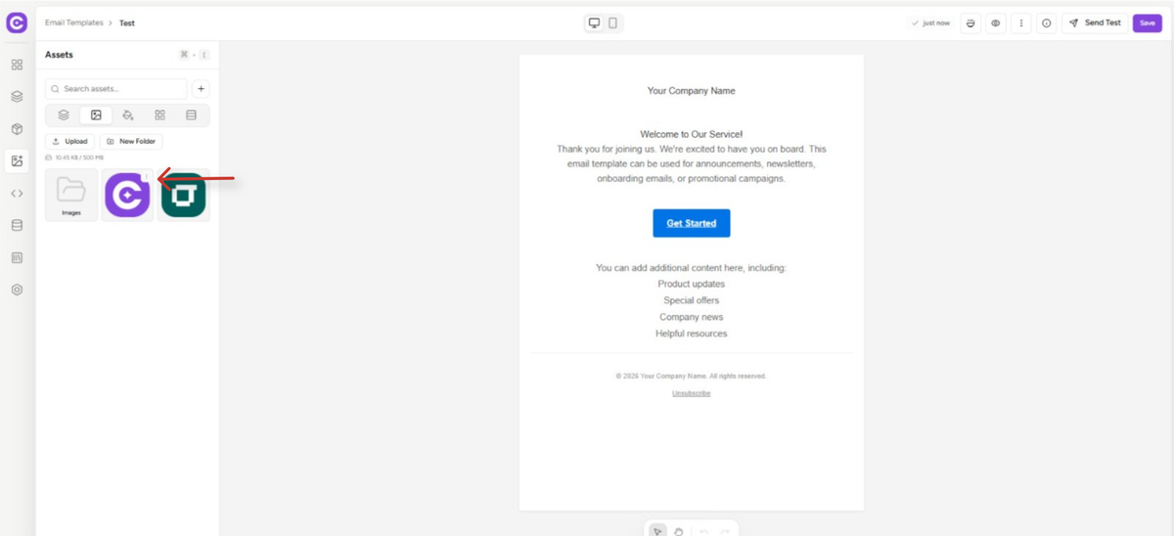Screen dimensions: 1174x536
Task: Open the code brackets sidebar icon
Action: (x=17, y=194)
